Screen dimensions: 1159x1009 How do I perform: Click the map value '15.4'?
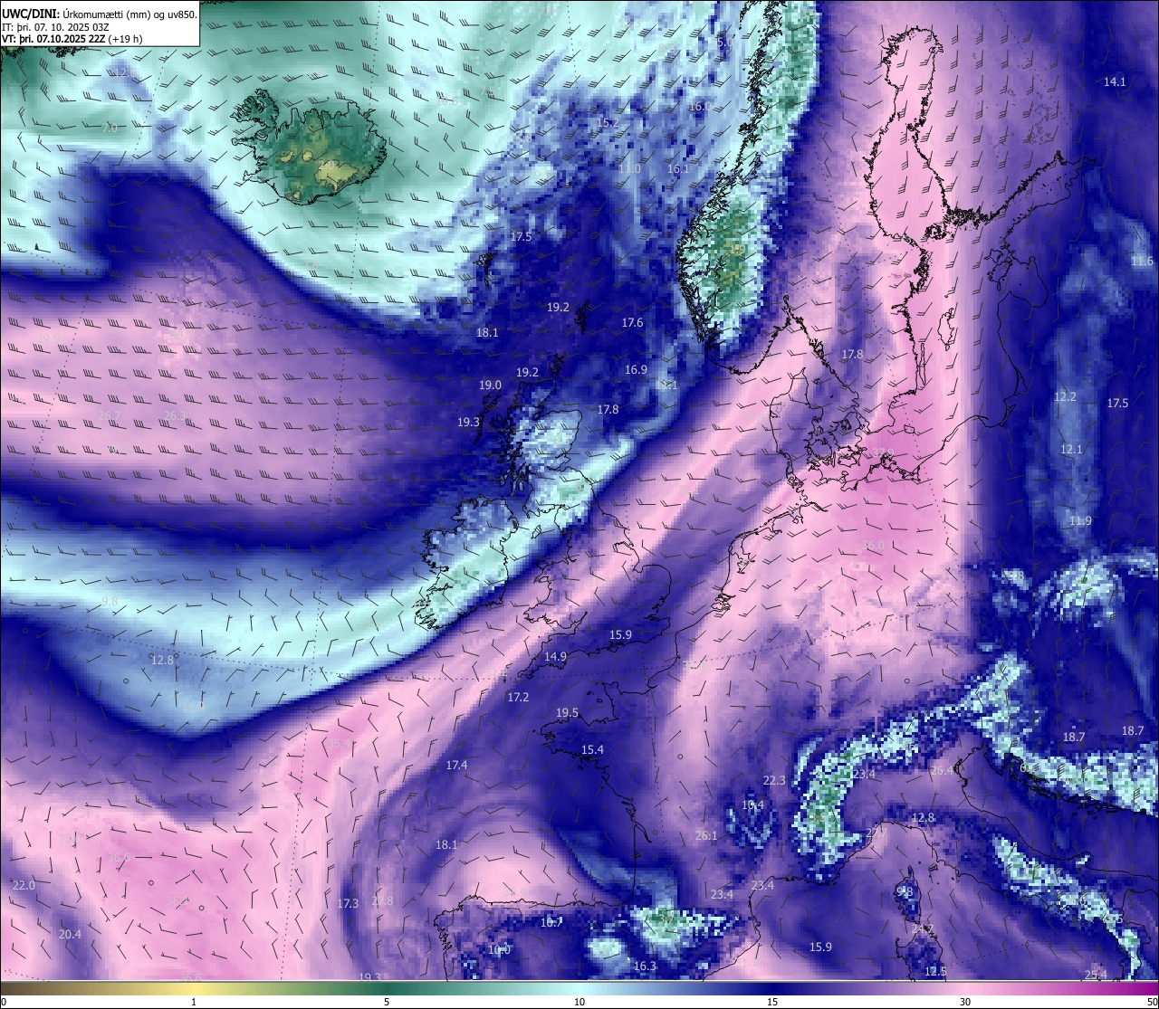[x=592, y=749]
